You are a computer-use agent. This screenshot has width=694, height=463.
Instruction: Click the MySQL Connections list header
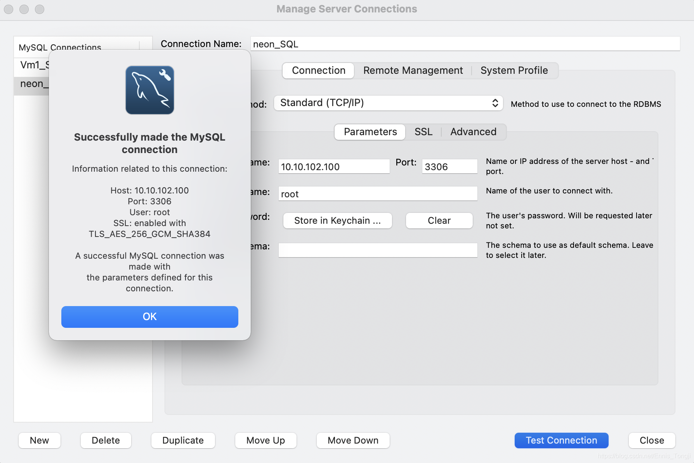[x=60, y=47]
